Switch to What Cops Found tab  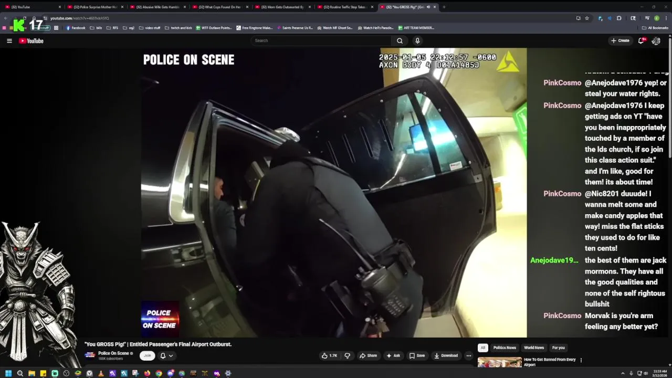pyautogui.click(x=220, y=7)
